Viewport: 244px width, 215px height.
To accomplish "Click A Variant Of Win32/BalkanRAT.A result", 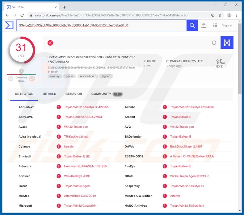I will click(192, 156).
